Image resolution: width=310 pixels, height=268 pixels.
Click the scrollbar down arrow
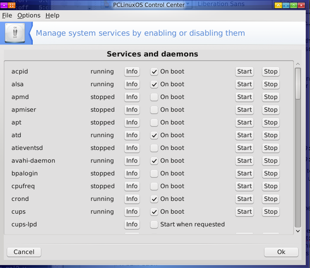[298, 231]
